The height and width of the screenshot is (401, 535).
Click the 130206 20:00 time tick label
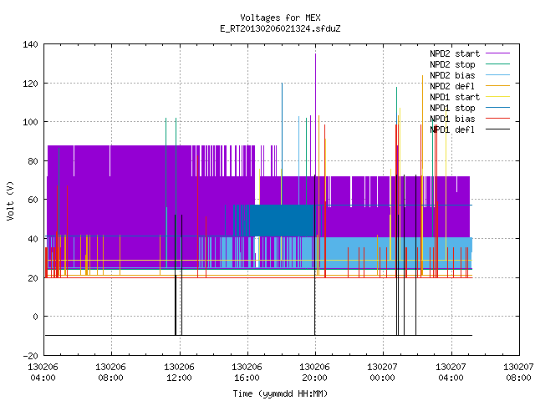[314, 373]
